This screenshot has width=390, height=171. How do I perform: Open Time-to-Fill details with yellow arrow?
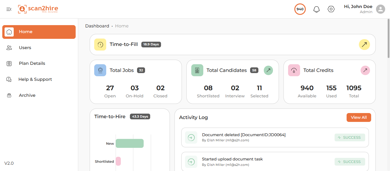364,45
